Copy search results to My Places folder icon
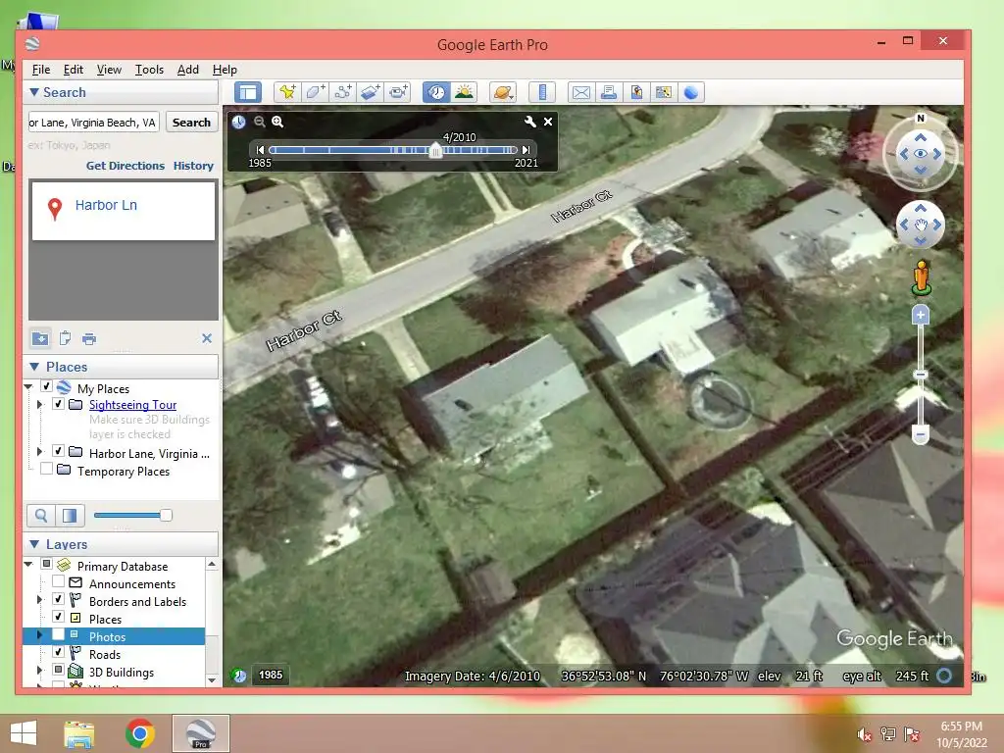1004x753 pixels. 40,338
